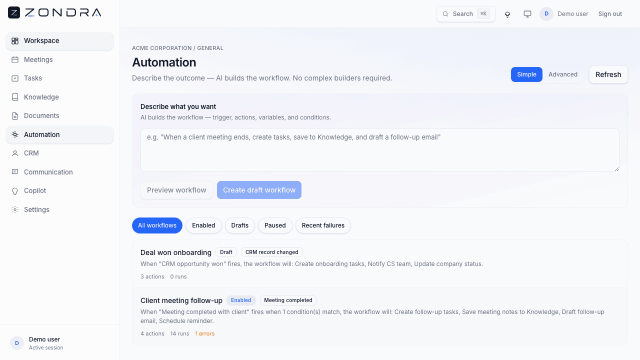Image resolution: width=640 pixels, height=360 pixels.
Task: Click the Automation icon in sidebar
Action: (x=15, y=134)
